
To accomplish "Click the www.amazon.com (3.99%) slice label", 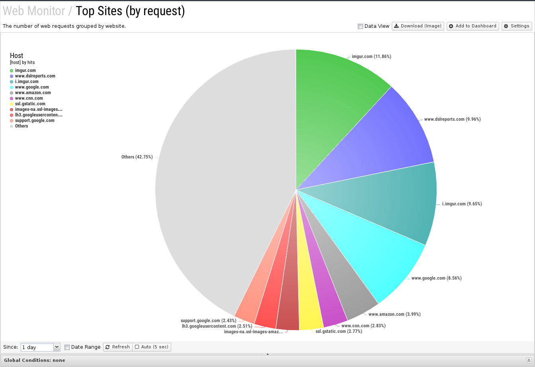I will 394,314.
